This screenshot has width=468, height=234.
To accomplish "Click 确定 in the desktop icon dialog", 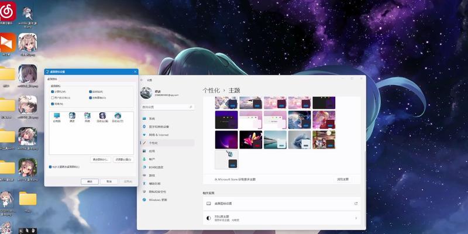I will tap(90, 181).
